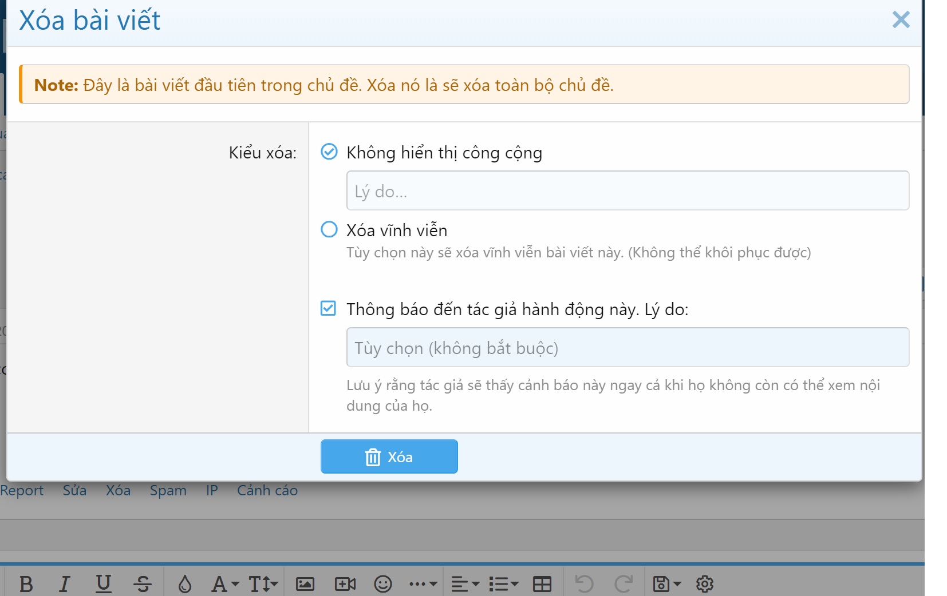Open the text alignment dropdown
The width and height of the screenshot is (947, 596).
pos(465,584)
